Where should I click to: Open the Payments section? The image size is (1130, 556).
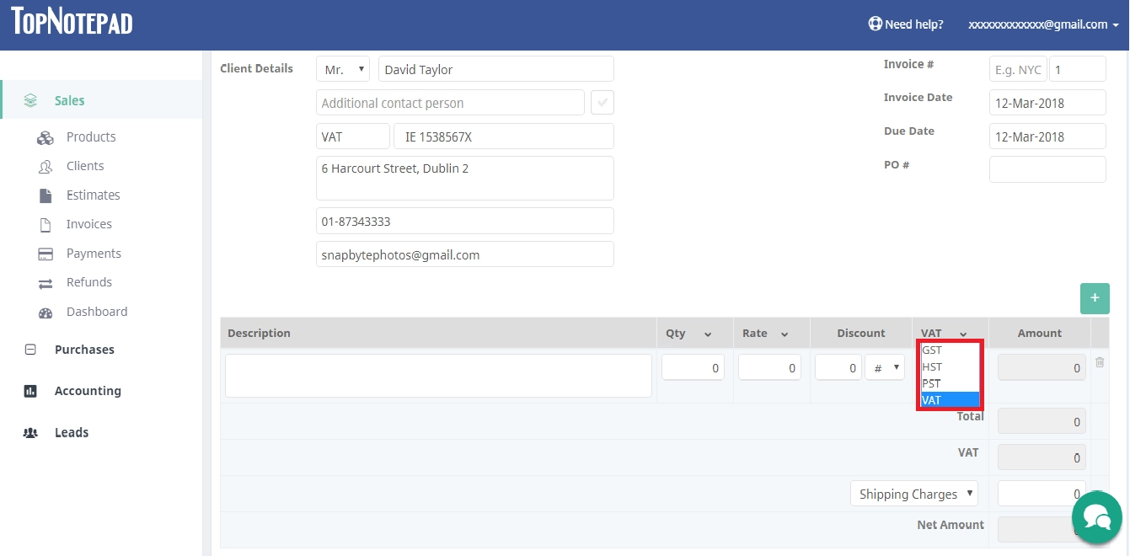(46, 253)
